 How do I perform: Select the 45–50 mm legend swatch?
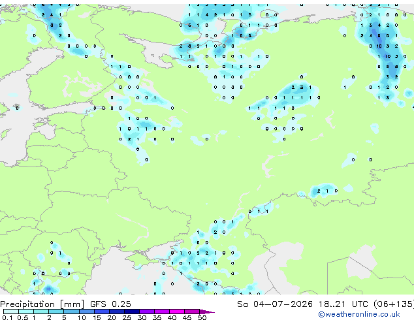192,312
